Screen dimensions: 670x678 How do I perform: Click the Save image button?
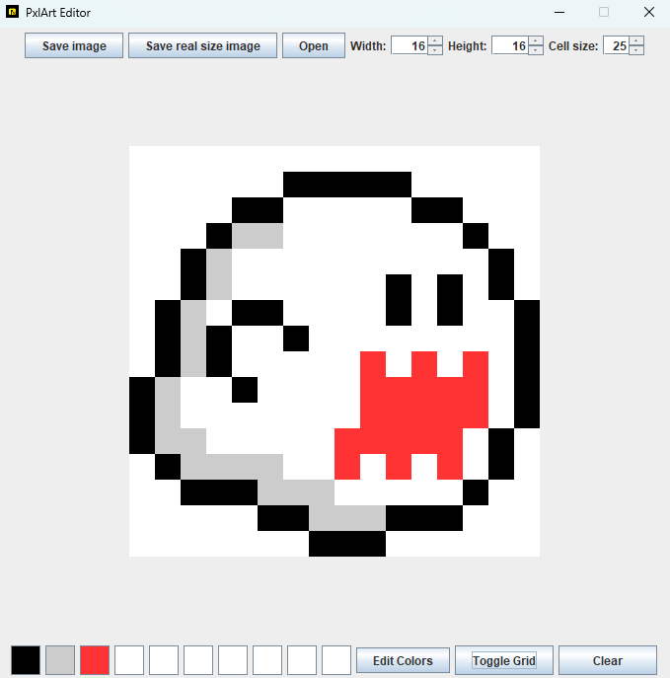coord(74,45)
